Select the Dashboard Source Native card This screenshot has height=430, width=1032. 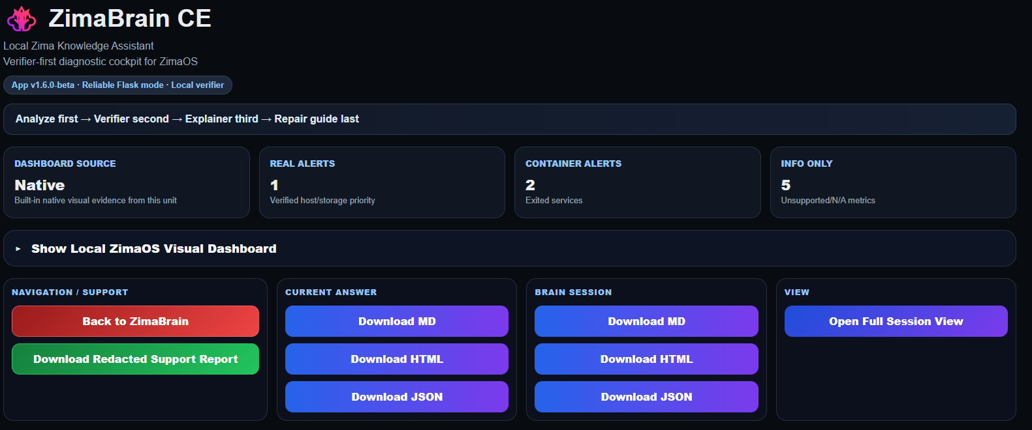coord(127,182)
